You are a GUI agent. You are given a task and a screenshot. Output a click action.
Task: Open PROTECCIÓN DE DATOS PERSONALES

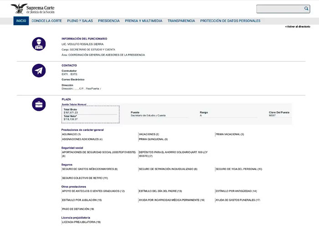click(230, 21)
